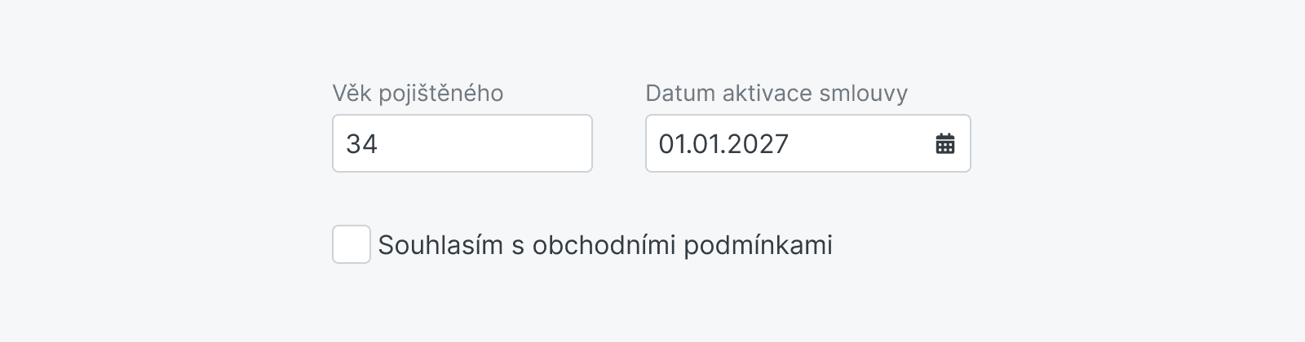Open the calendar date picker icon

click(x=944, y=144)
